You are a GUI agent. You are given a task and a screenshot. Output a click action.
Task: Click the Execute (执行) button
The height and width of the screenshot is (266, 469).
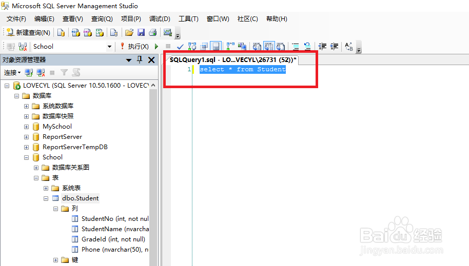[x=134, y=46]
